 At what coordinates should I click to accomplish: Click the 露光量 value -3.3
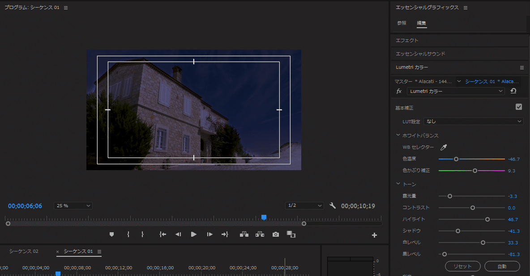click(x=513, y=197)
